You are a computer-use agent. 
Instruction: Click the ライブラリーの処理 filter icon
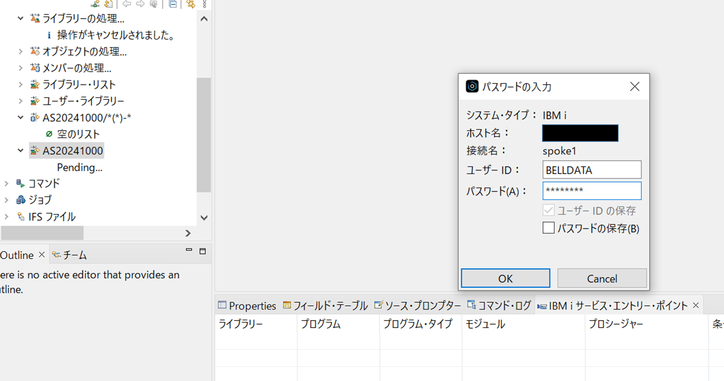[35, 18]
